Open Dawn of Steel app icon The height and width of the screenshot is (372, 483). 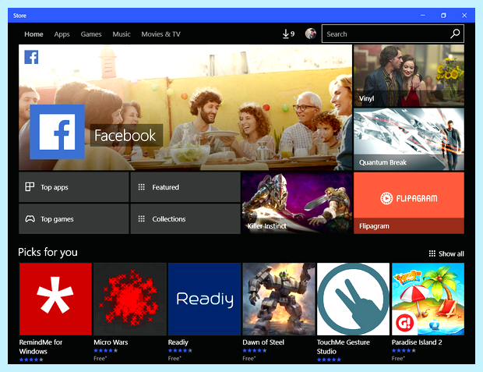click(x=279, y=299)
